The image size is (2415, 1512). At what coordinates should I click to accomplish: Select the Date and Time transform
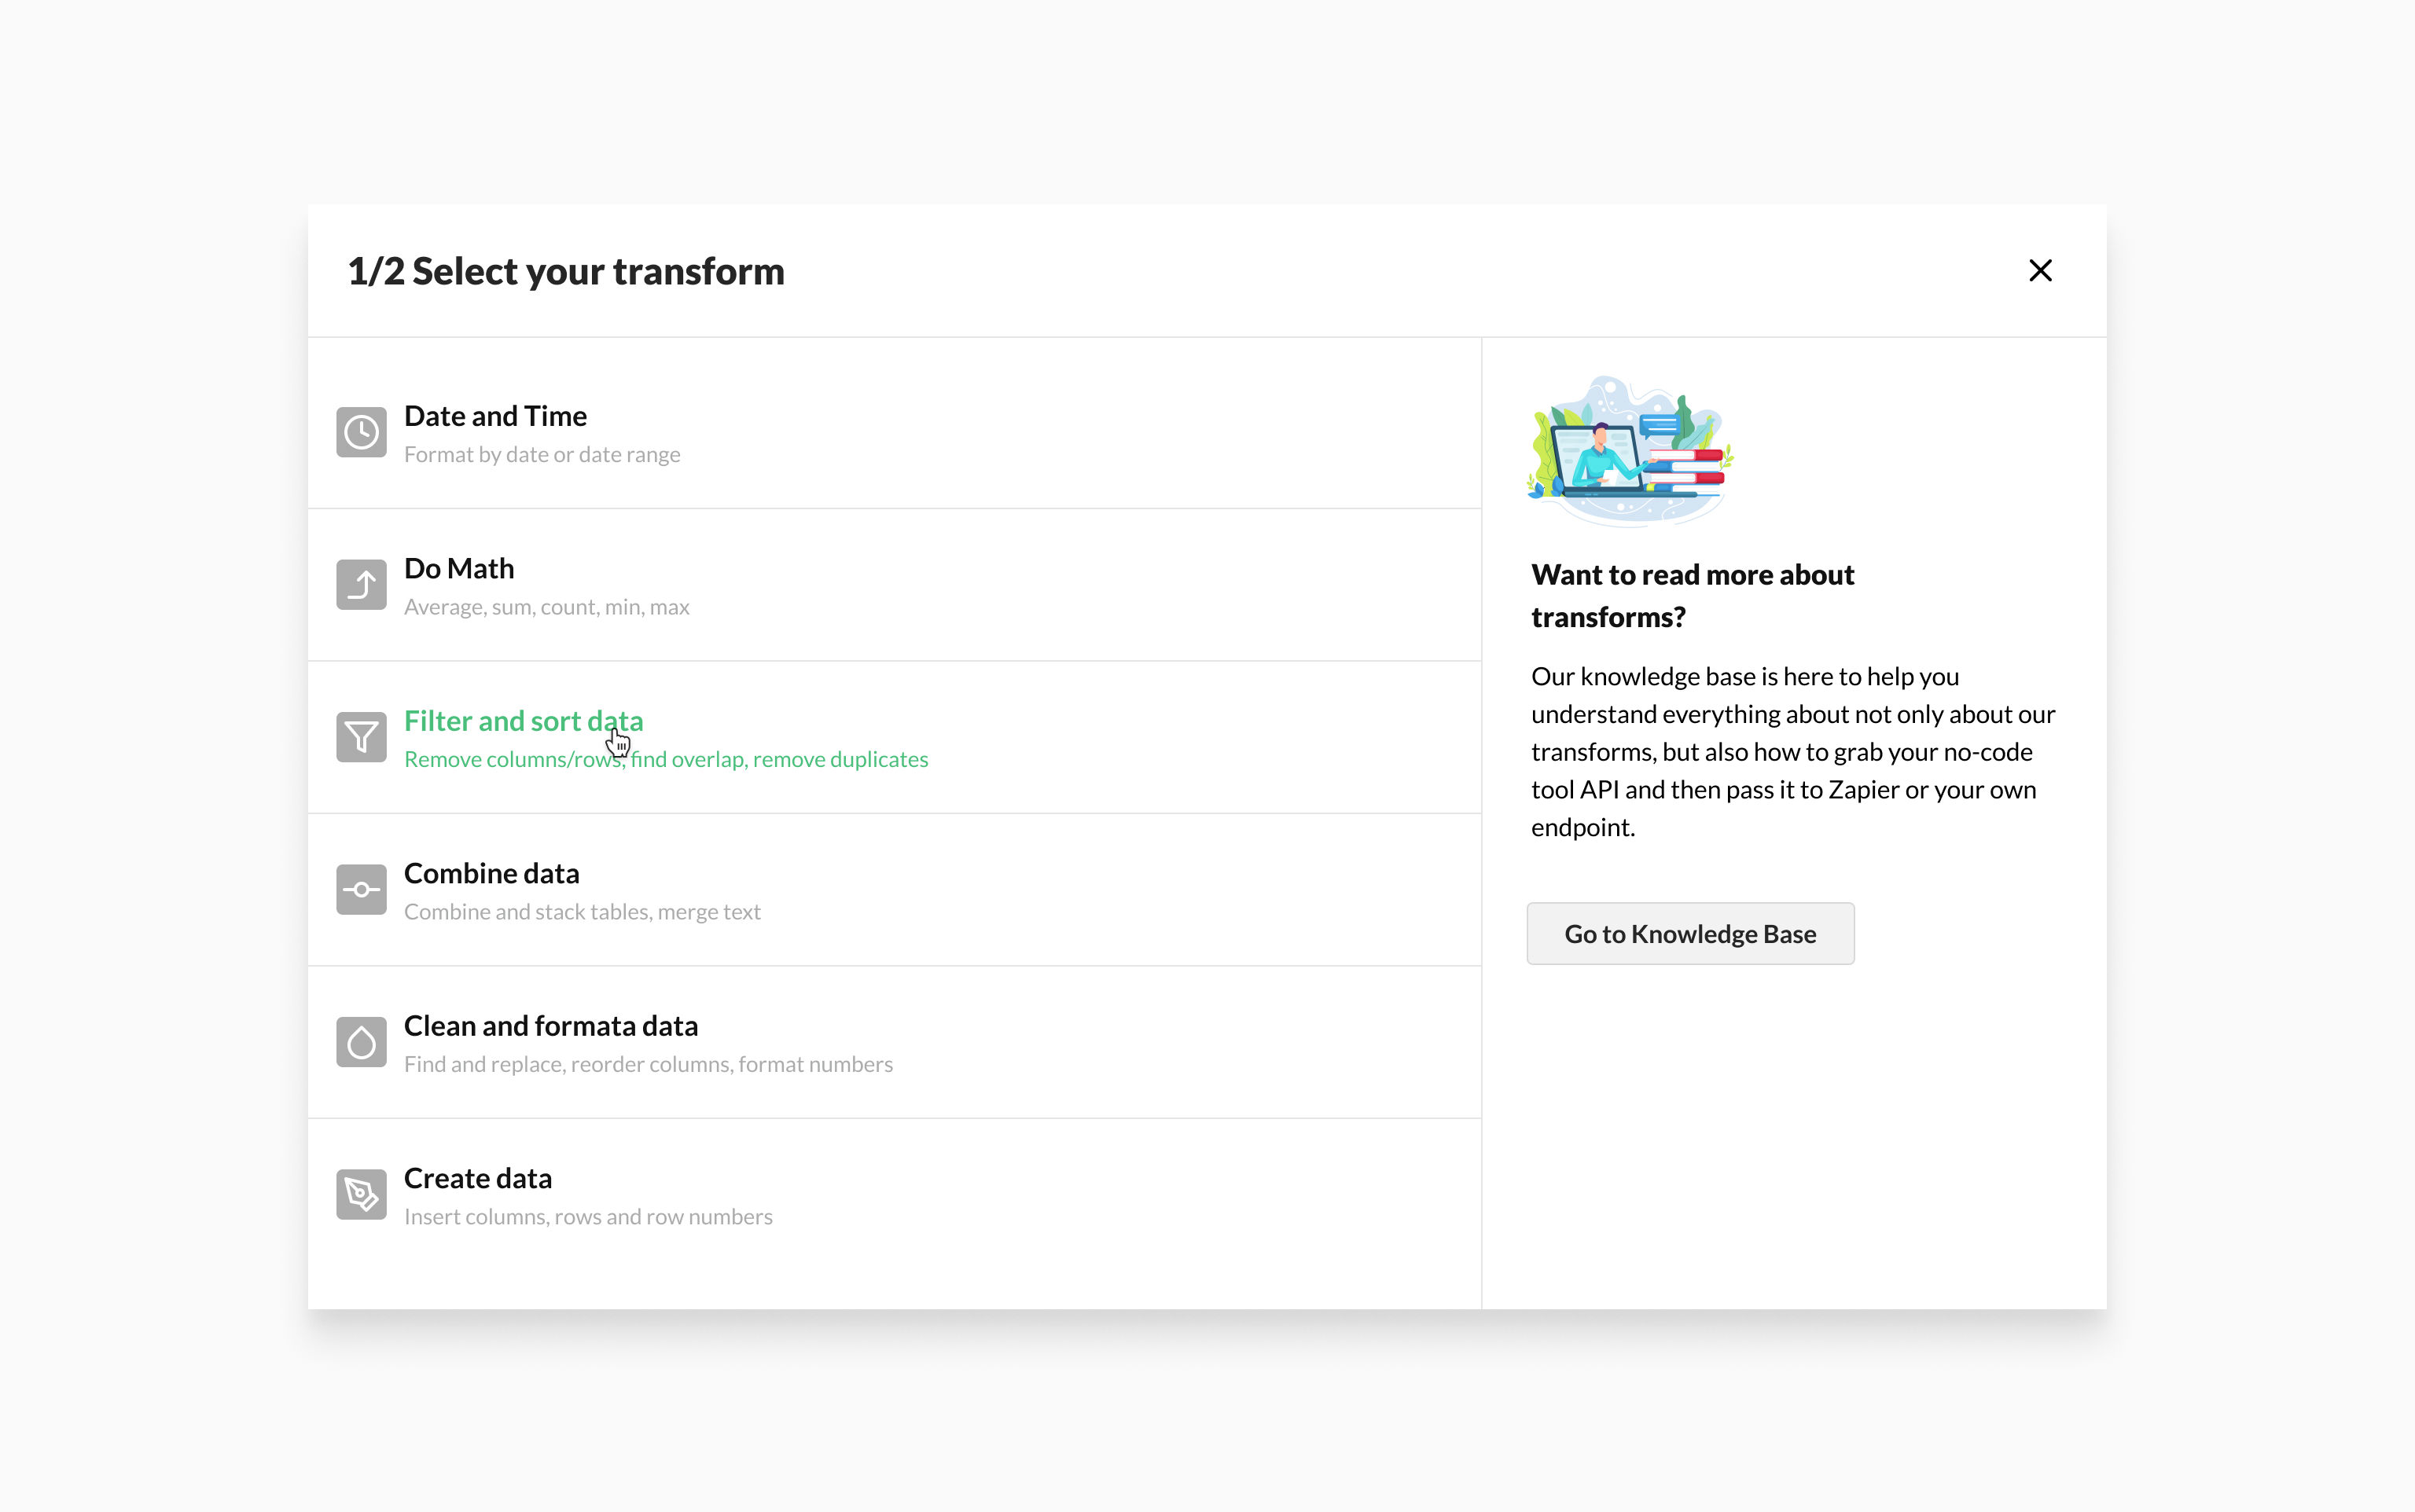(x=495, y=416)
